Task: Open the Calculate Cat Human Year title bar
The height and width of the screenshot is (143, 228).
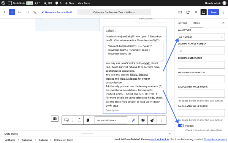Action: coord(114,12)
